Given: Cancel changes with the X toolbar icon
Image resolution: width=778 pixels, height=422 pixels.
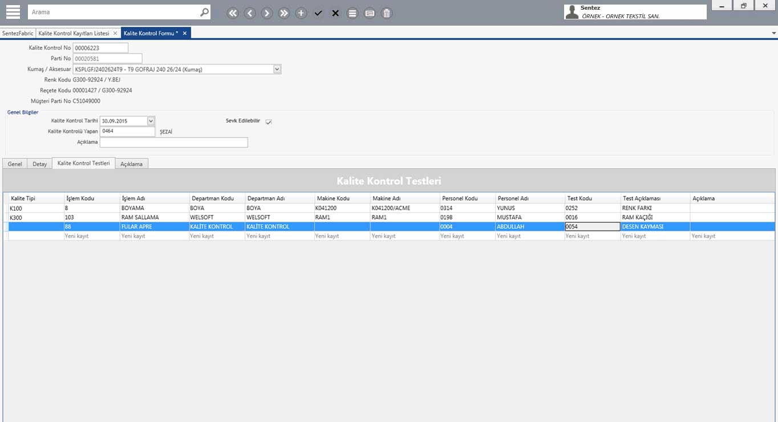Looking at the screenshot, I should (x=335, y=13).
